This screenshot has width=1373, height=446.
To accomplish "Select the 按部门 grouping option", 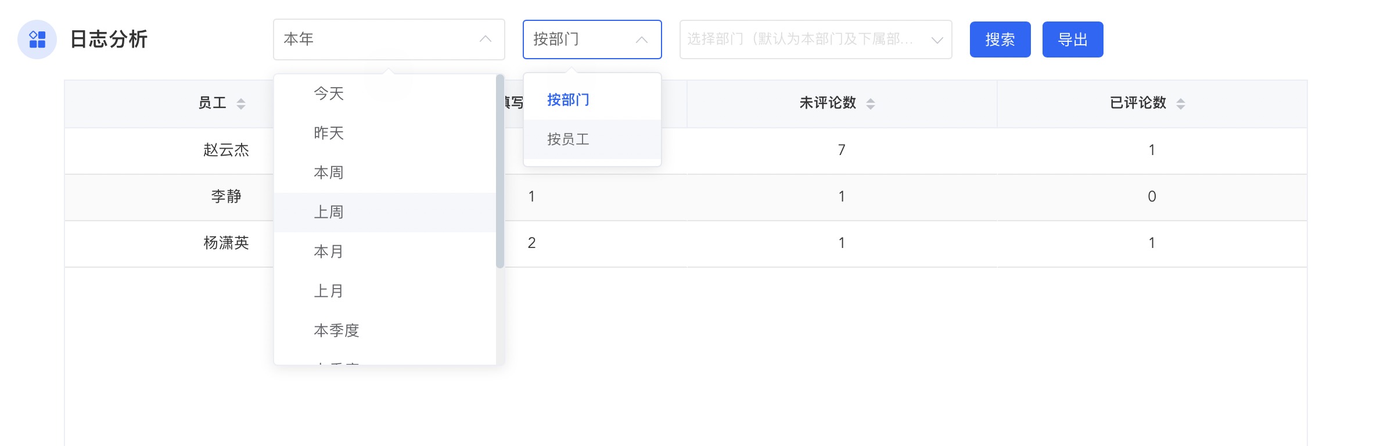I will 568,100.
